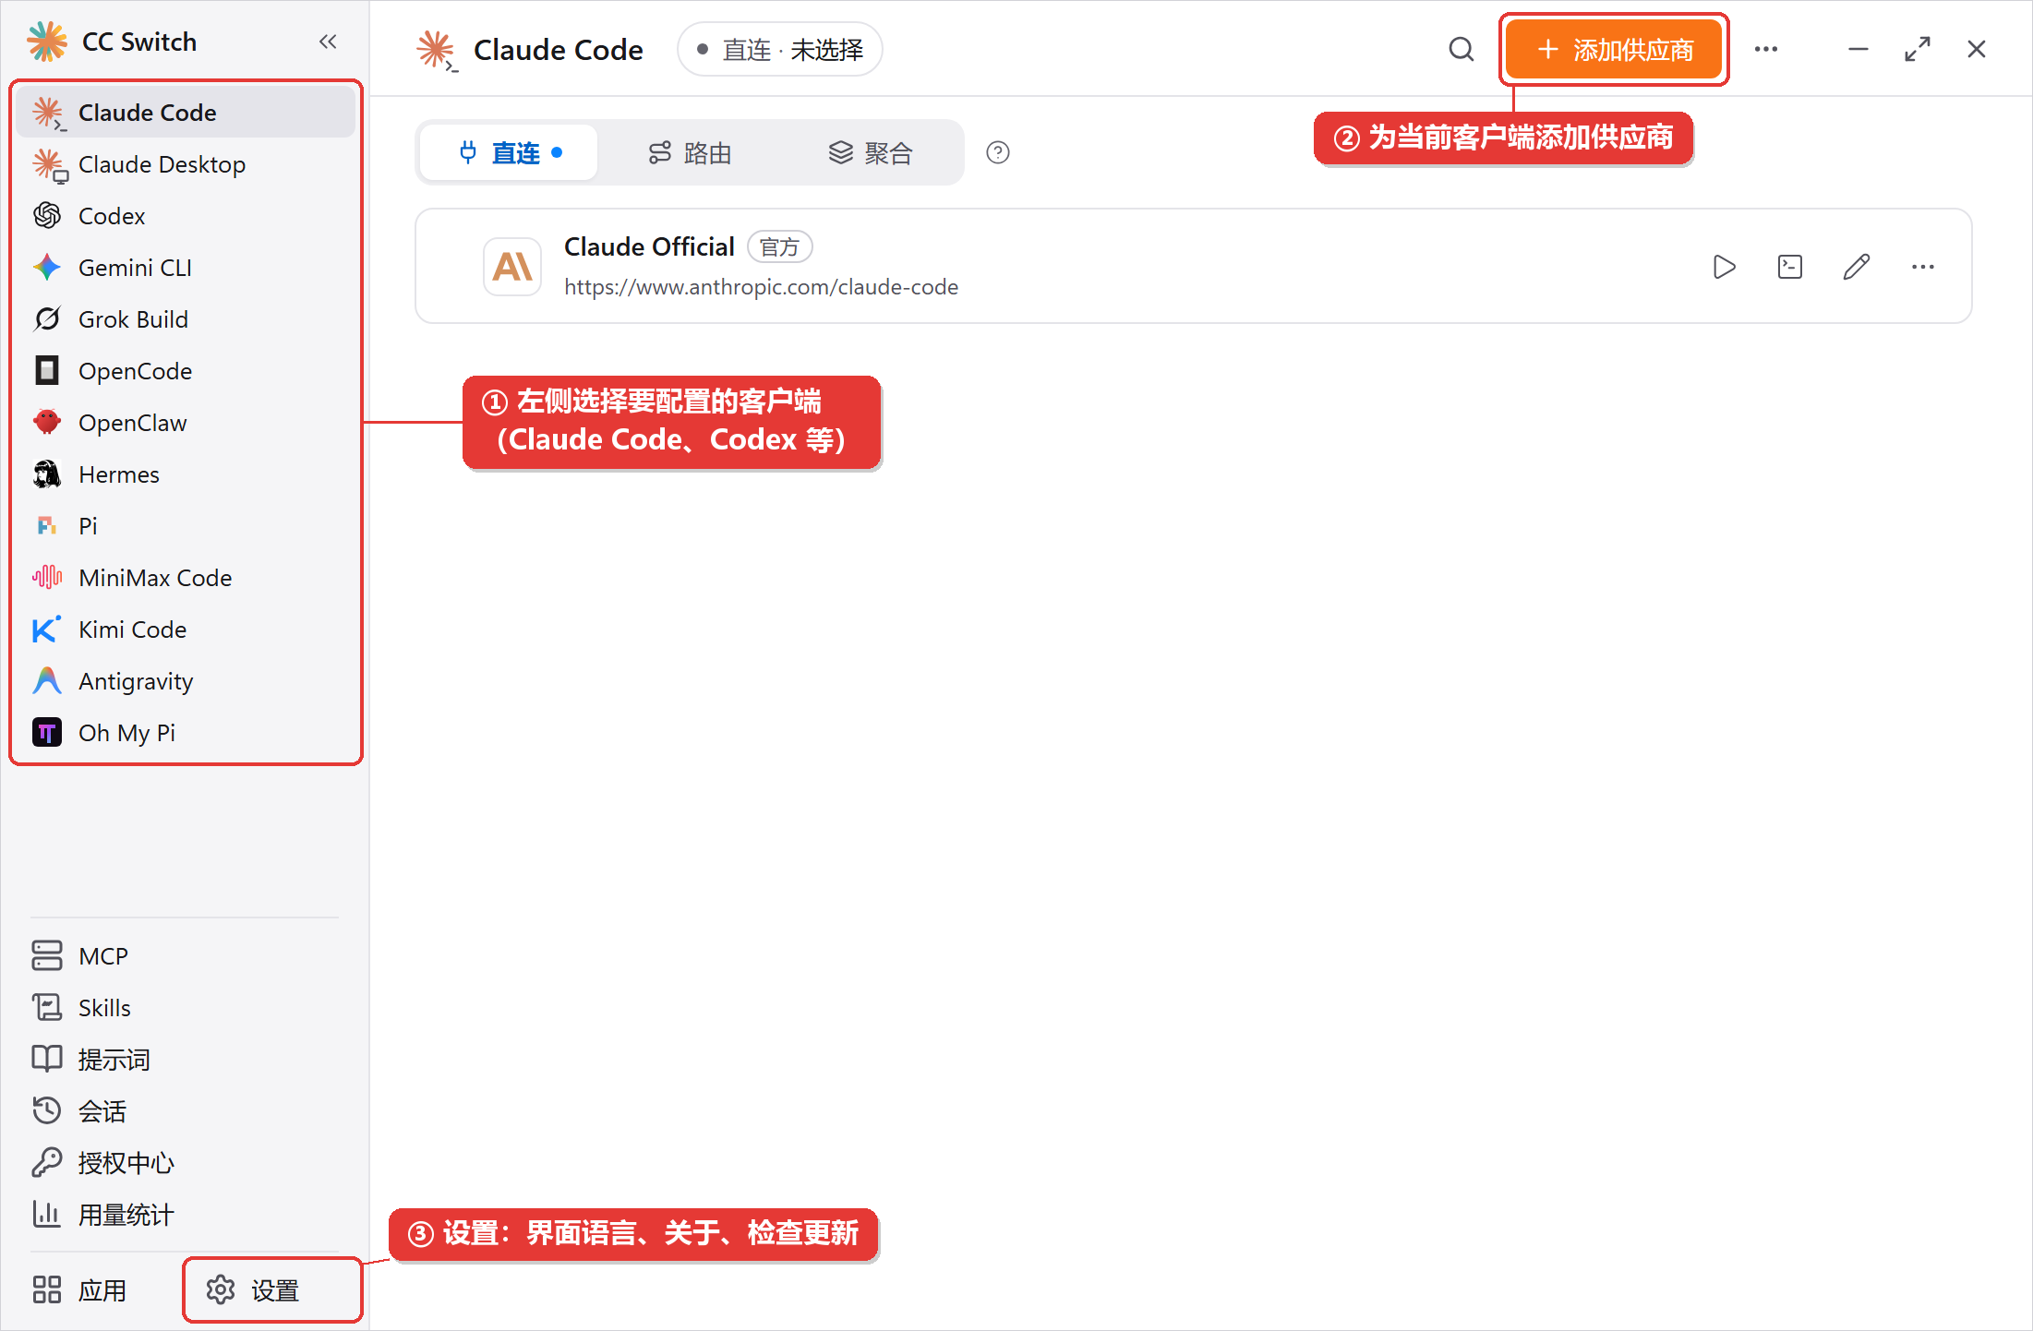Open OpenClaw in the sidebar
Viewport: 2033px width, 1331px height.
click(x=186, y=423)
